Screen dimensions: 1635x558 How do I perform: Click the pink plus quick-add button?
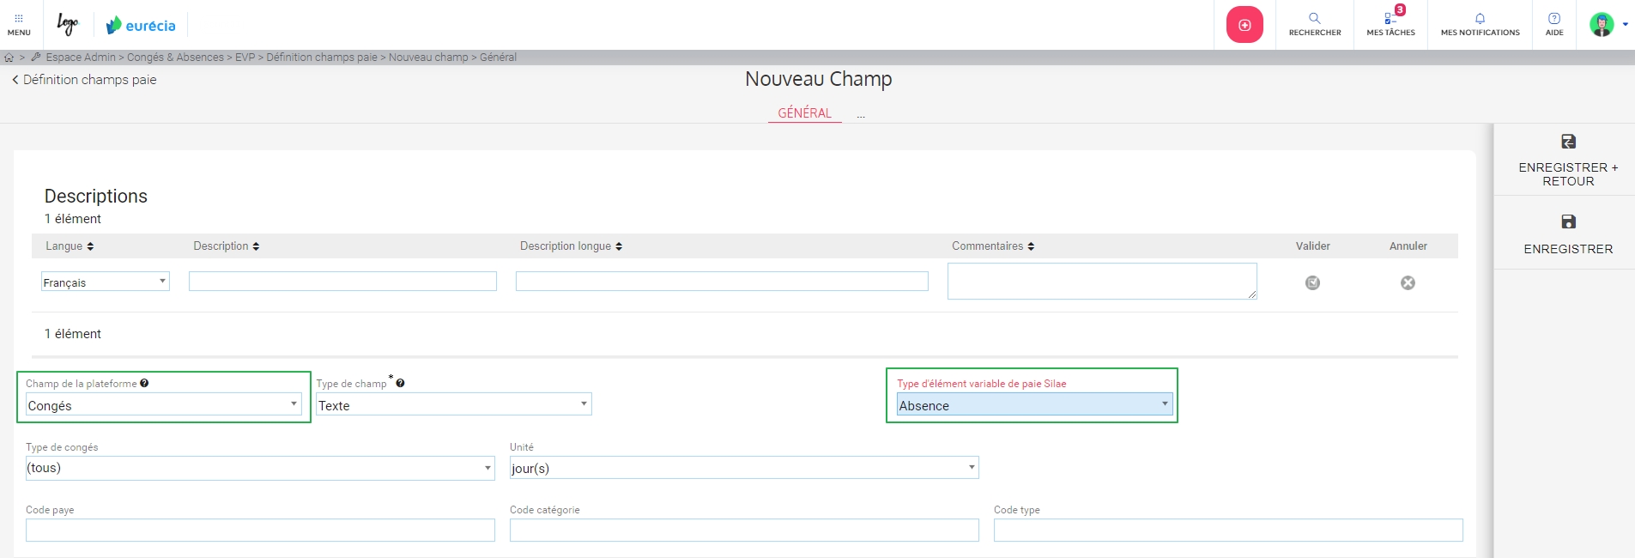1244,25
